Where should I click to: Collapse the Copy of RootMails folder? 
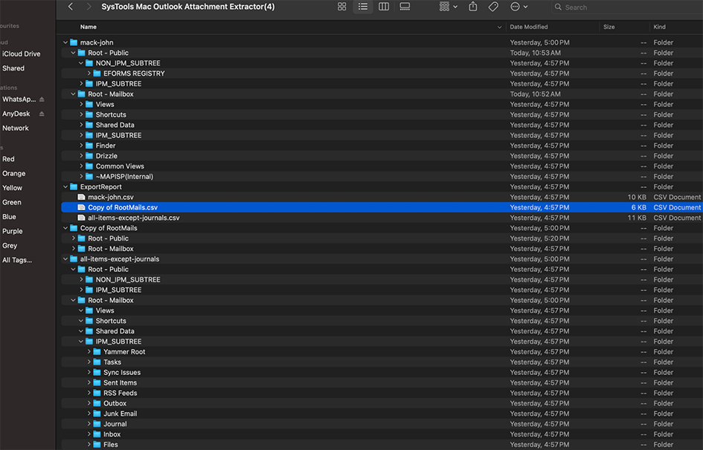(x=65, y=228)
